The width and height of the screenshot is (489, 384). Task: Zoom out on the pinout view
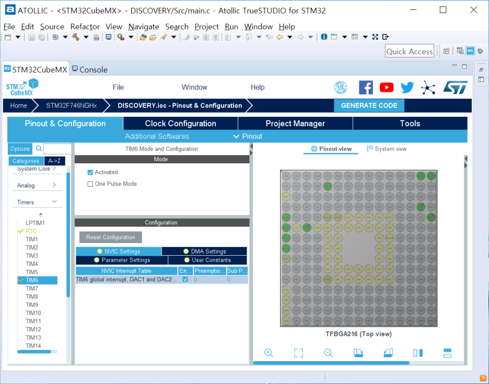click(x=328, y=353)
